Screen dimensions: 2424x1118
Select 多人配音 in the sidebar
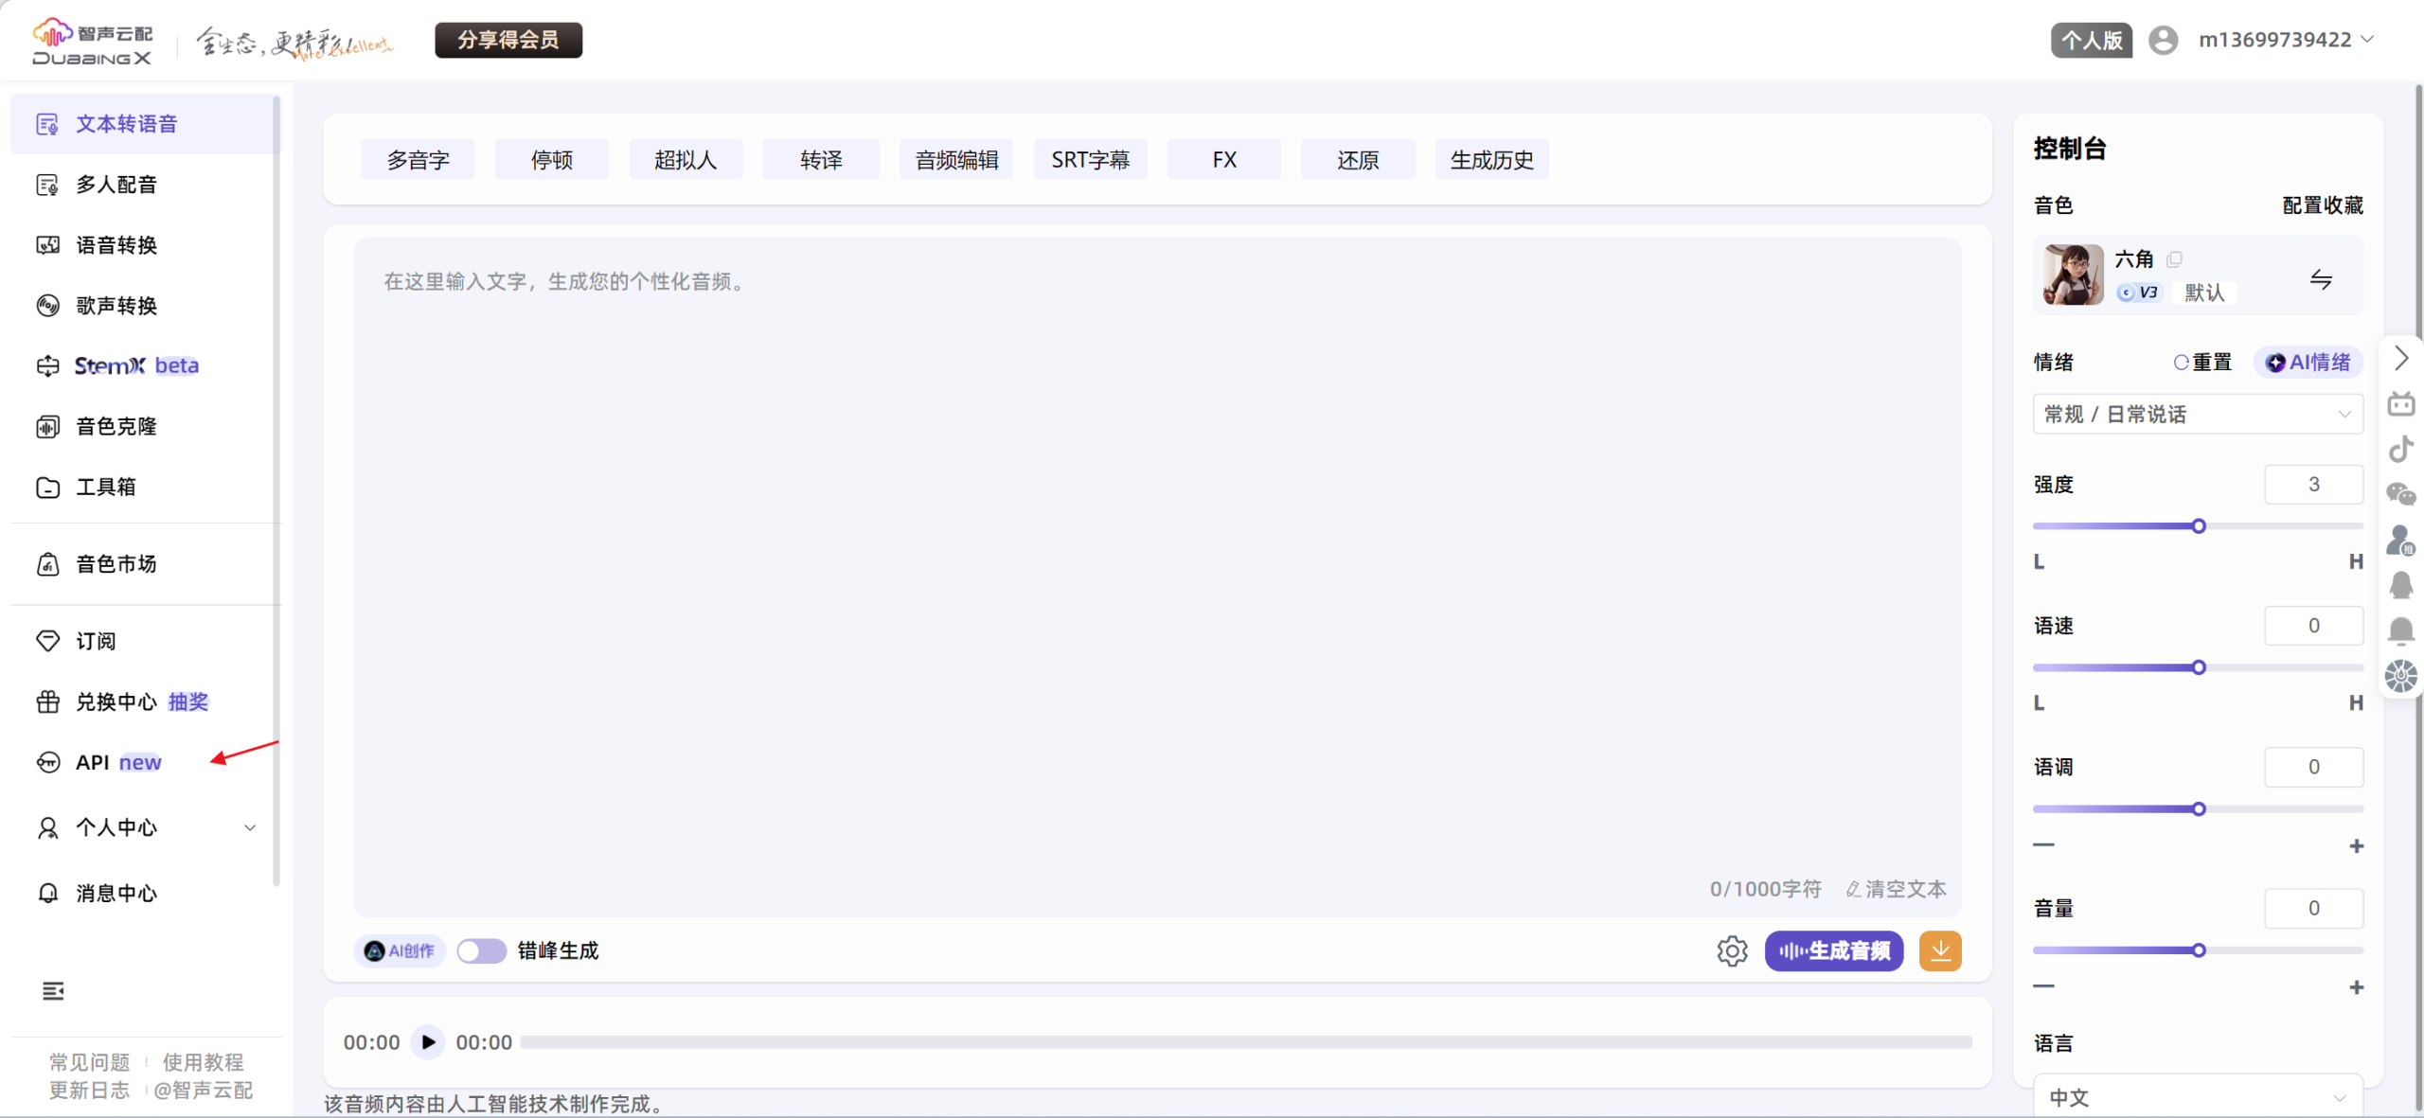coord(116,185)
